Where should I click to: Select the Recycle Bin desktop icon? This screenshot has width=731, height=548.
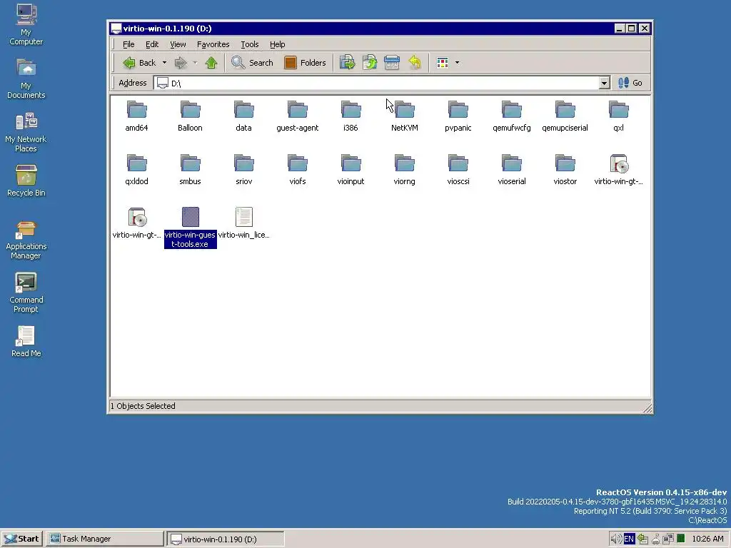click(26, 181)
